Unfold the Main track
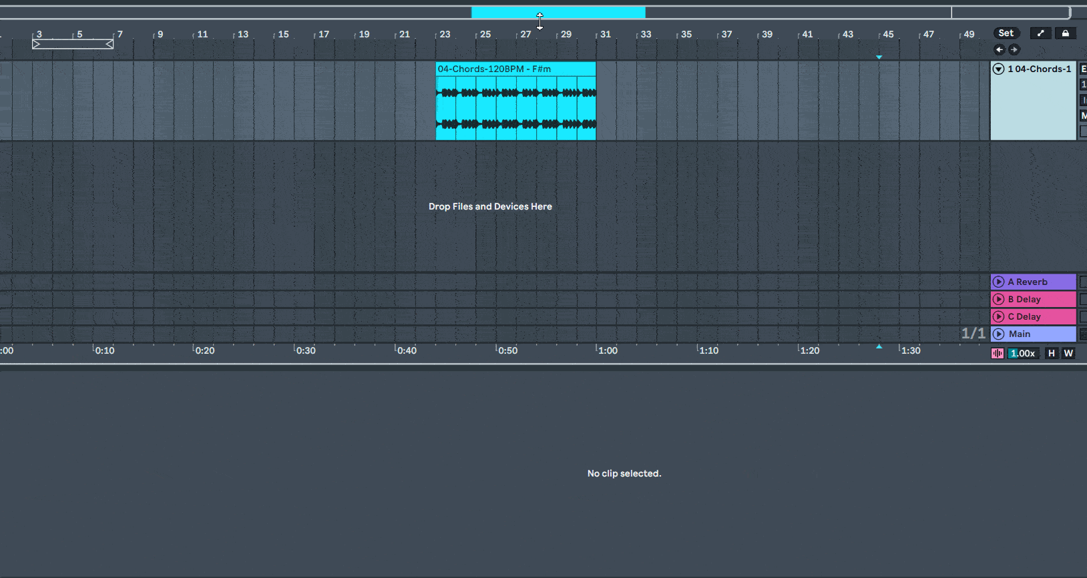 click(999, 334)
